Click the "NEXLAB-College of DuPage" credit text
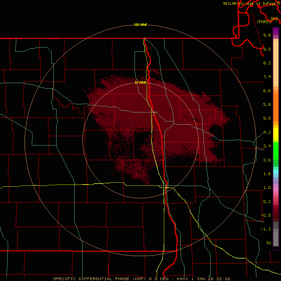The image size is (281, 281). click(x=249, y=3)
